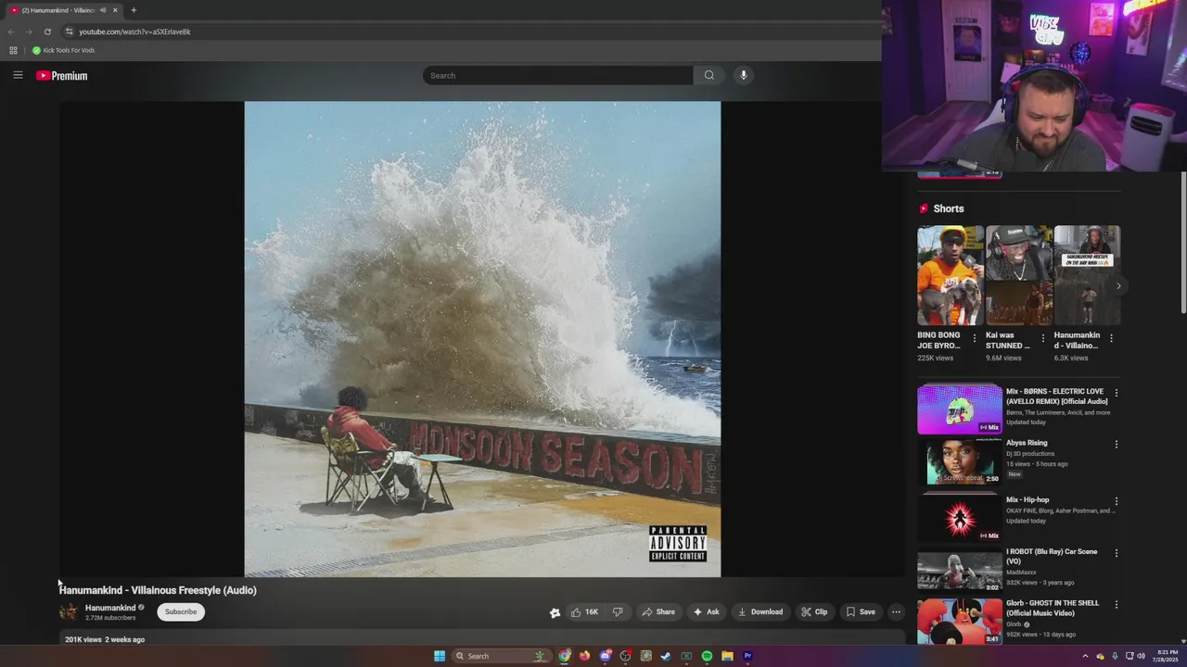
Task: Open Chrome from the taskbar
Action: (x=564, y=656)
